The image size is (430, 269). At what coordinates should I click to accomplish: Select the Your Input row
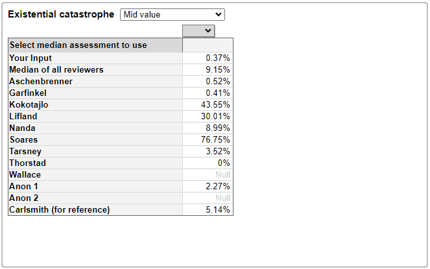tap(121, 58)
